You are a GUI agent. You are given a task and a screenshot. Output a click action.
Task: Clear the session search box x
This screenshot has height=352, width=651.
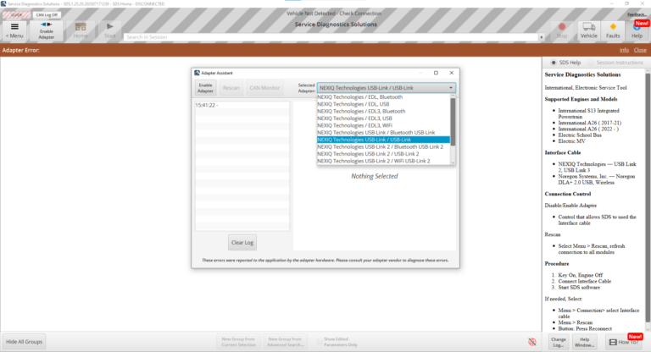(541, 37)
